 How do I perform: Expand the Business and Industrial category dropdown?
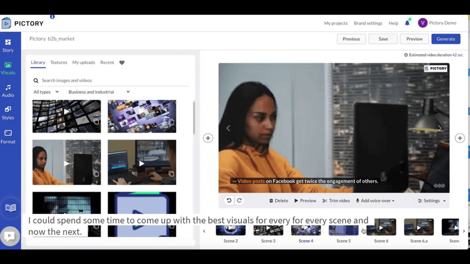pyautogui.click(x=99, y=92)
